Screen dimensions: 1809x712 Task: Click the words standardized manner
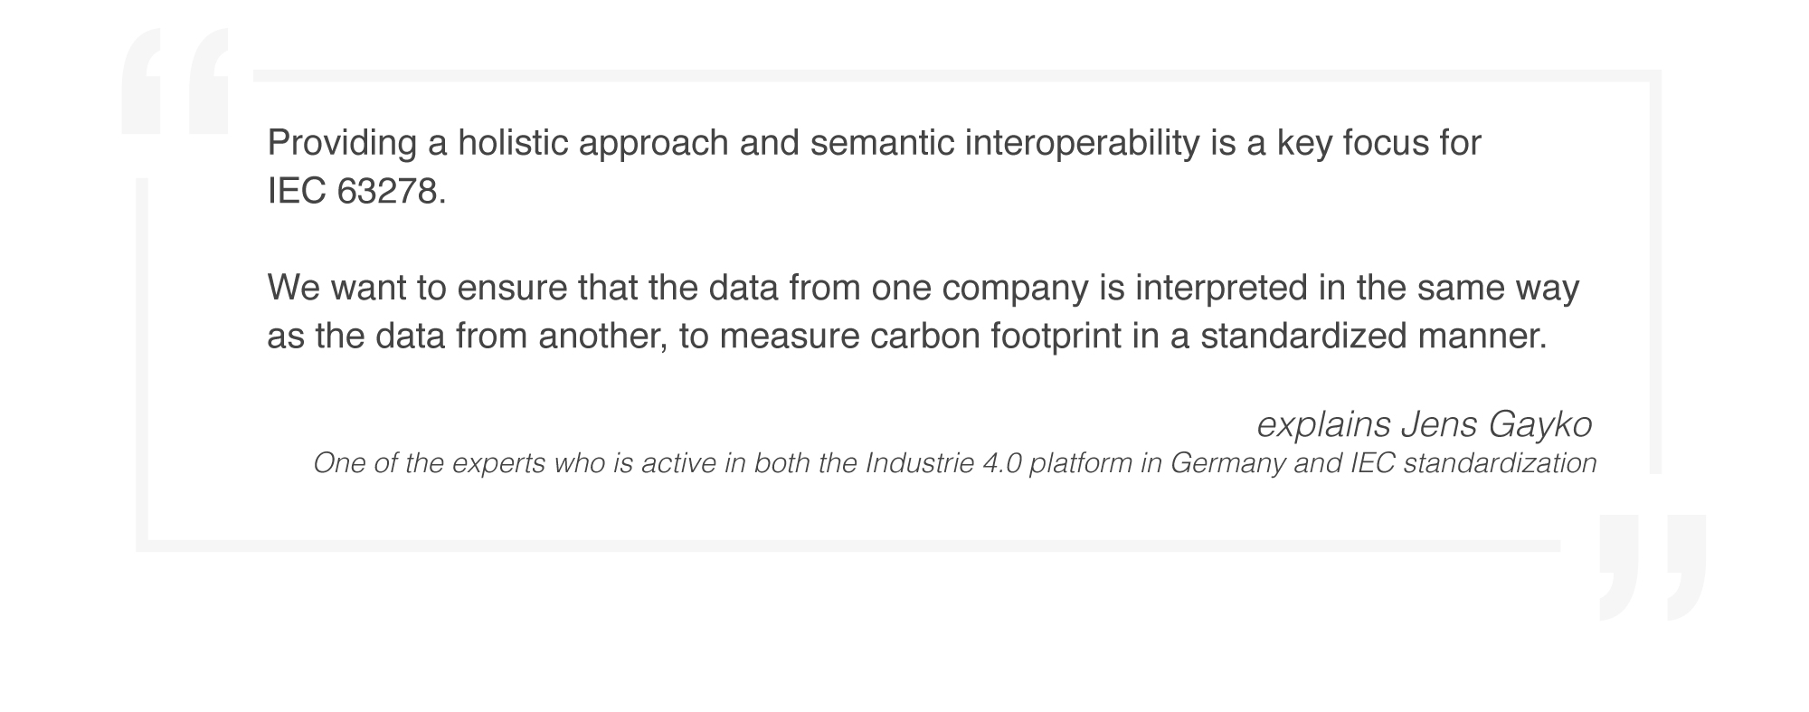[x=1374, y=336]
